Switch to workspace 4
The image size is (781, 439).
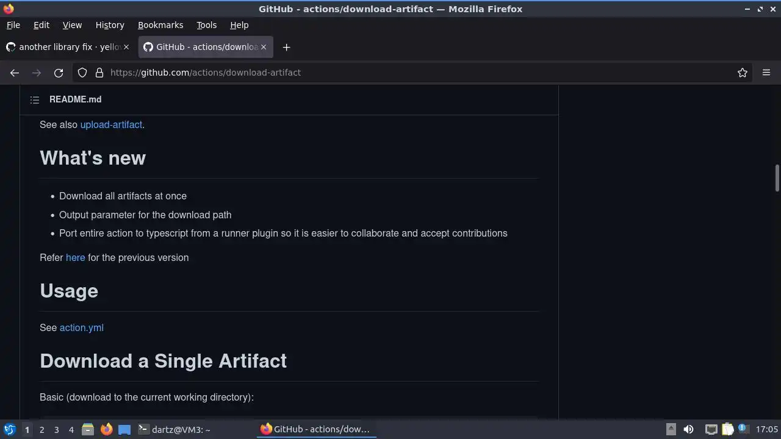(x=71, y=429)
